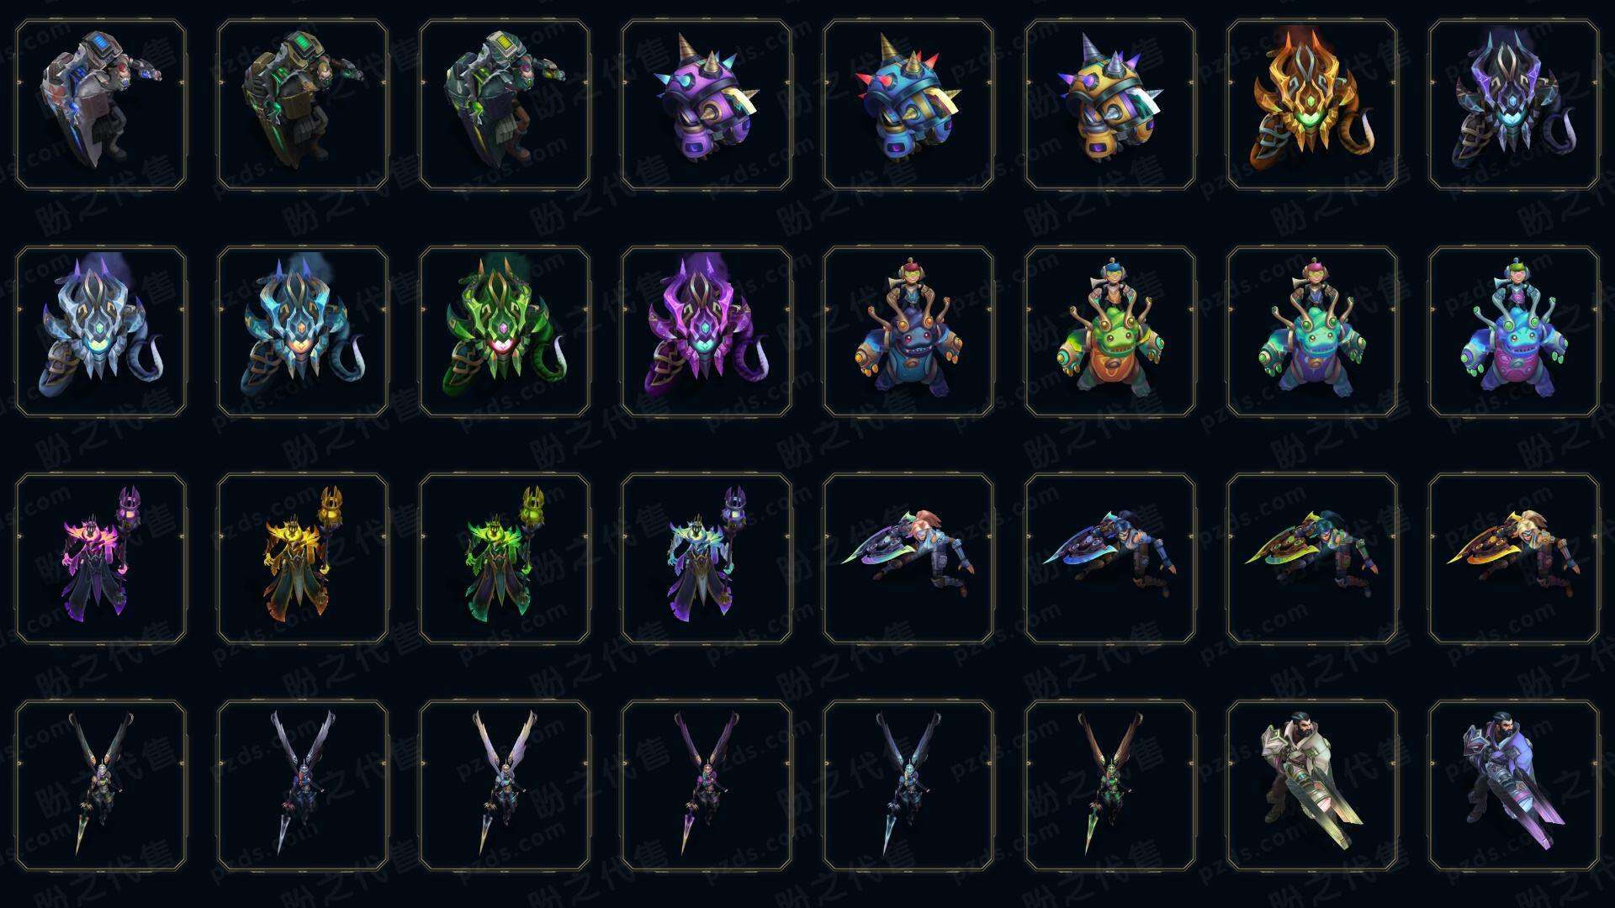Select the brown-winged spear warrior thumbnail
Screen dimensions: 1615x908
click(1110, 785)
